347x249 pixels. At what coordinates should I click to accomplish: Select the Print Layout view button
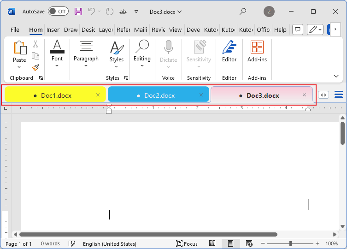click(230, 243)
